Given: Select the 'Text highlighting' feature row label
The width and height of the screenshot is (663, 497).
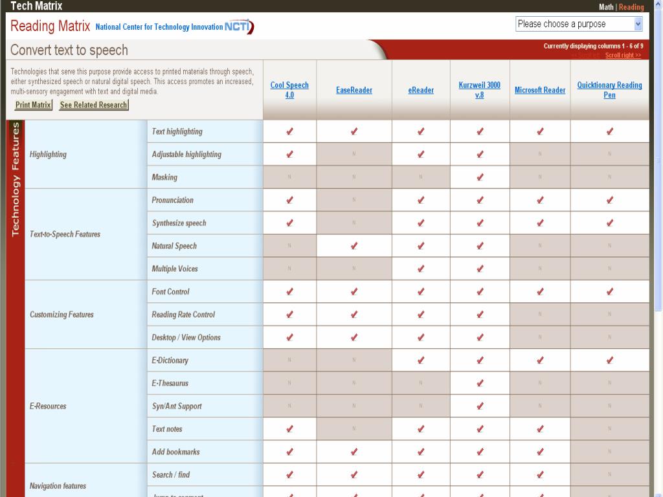Looking at the screenshot, I should 177,132.
